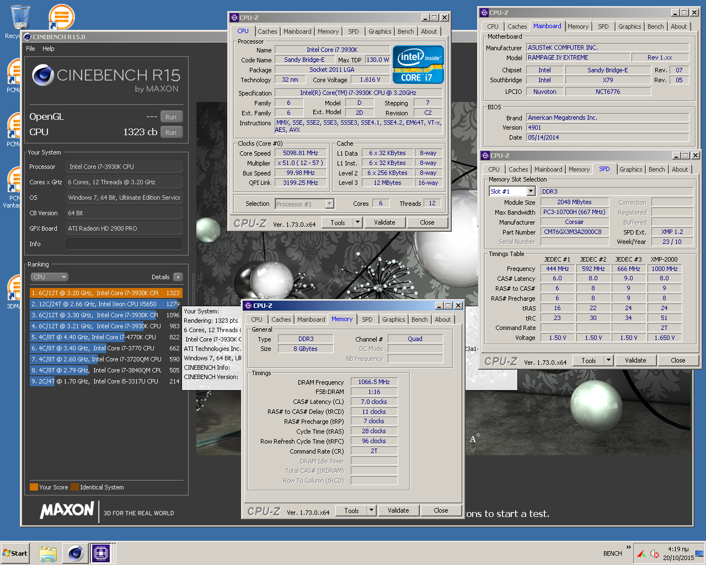
Task: Click the Identical System brown swatch
Action: point(74,487)
